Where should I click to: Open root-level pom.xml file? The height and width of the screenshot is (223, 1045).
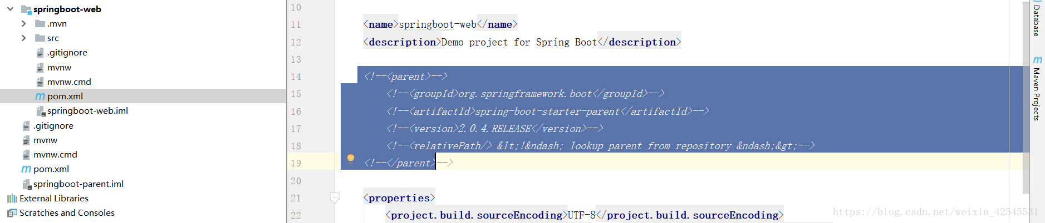click(51, 169)
